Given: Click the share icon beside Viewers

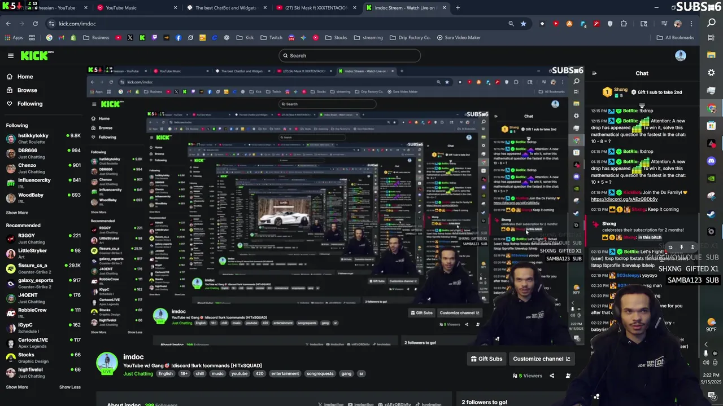Looking at the screenshot, I should coord(552,376).
